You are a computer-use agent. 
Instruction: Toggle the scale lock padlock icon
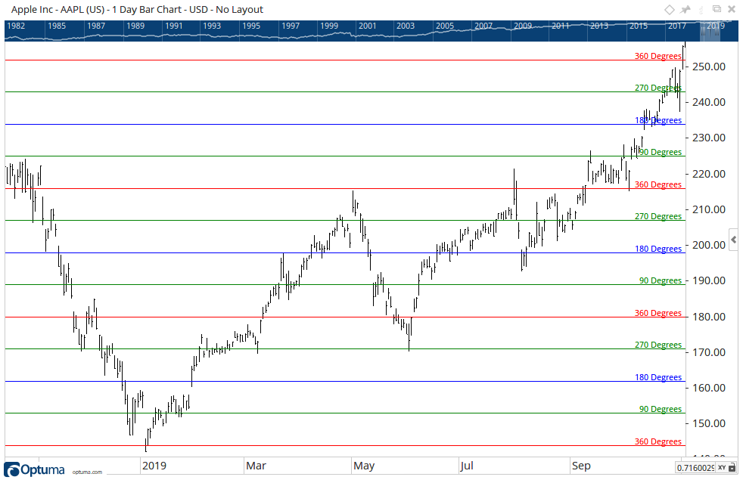click(x=733, y=468)
